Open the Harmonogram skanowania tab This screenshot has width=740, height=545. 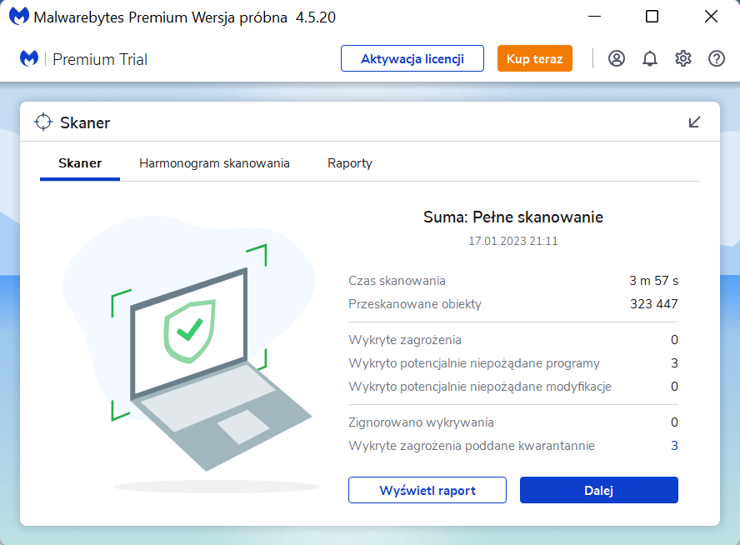[214, 163]
